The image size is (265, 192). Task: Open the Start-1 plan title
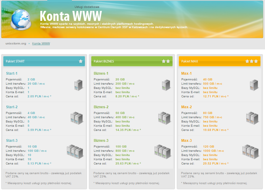pyautogui.click(x=12, y=73)
